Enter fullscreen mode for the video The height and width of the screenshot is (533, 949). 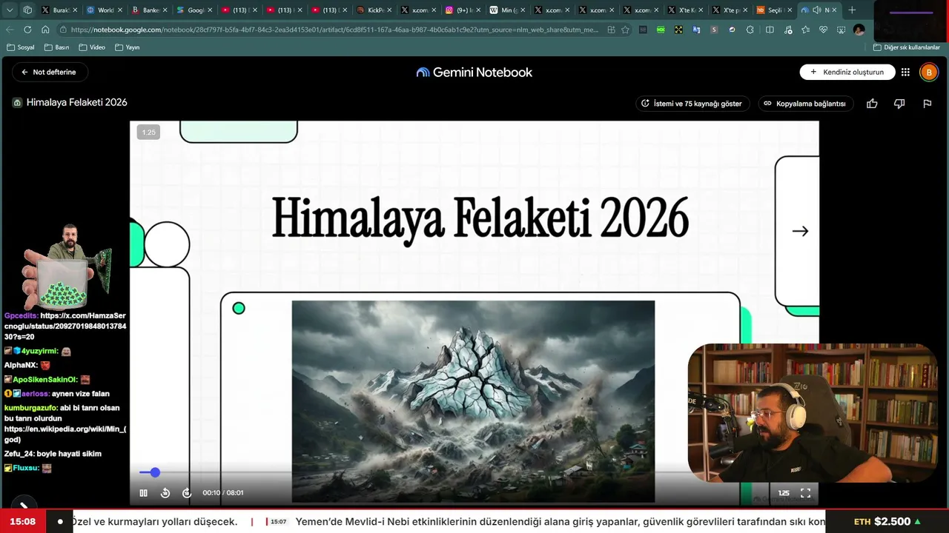tap(805, 493)
